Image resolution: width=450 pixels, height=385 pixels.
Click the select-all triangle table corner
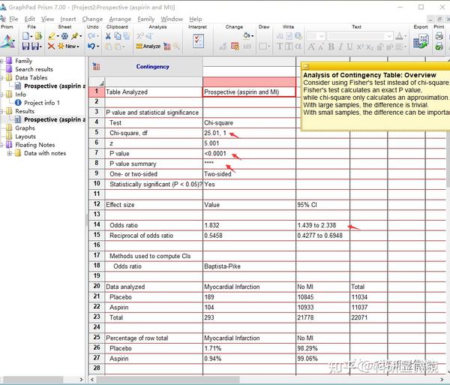pos(101,83)
